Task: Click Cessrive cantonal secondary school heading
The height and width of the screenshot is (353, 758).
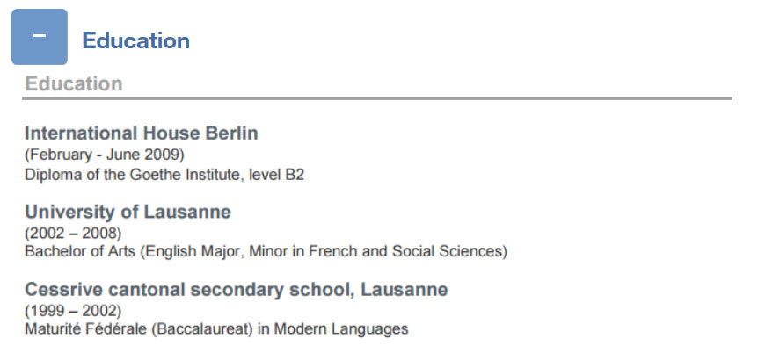Action: tap(237, 289)
